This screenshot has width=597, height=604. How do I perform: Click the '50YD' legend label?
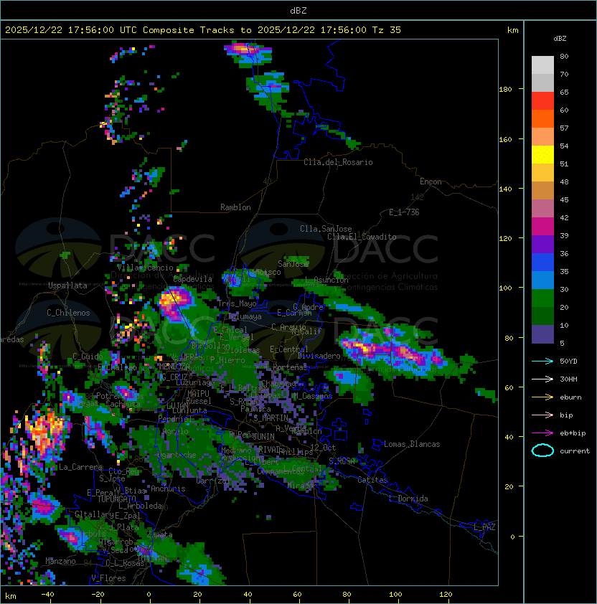tap(568, 361)
